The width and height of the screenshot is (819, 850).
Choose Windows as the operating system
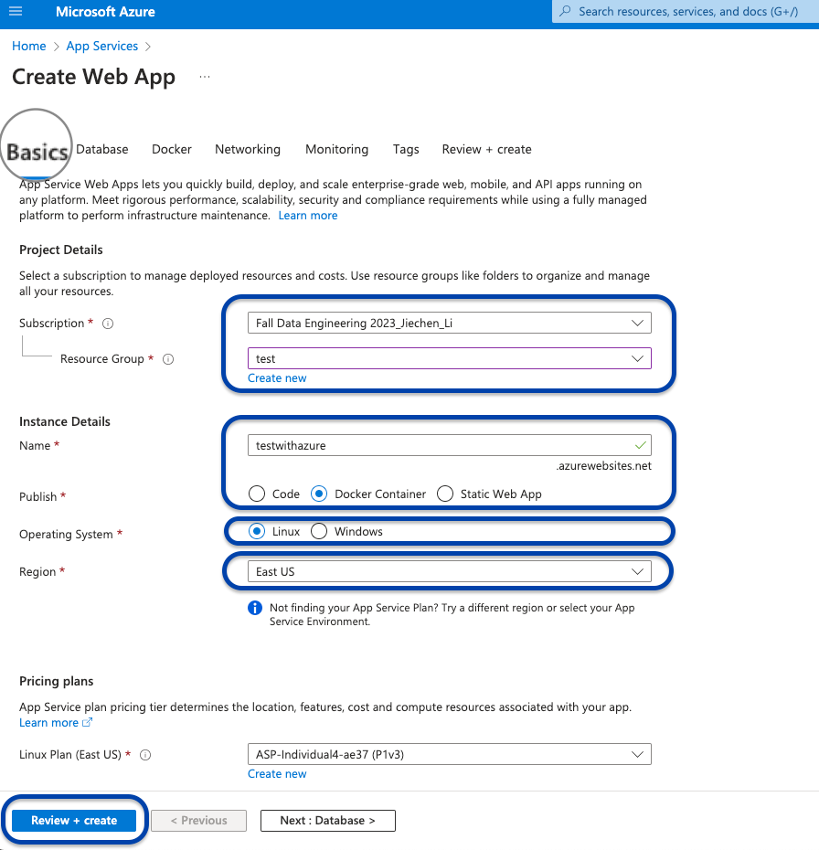tap(319, 531)
